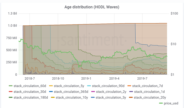The image size is (184, 108).
Task: Click the 1.0 Bil left axis label
Action: tap(12, 26)
